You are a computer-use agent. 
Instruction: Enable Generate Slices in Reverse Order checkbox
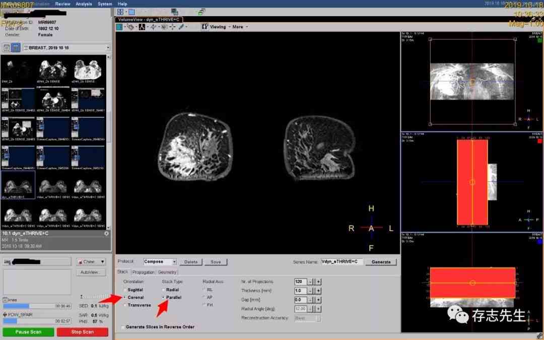coord(123,327)
